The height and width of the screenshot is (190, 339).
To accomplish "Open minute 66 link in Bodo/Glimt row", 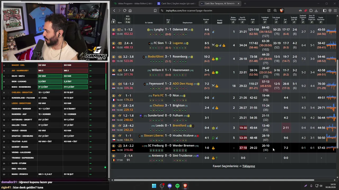I will [x=120, y=57].
